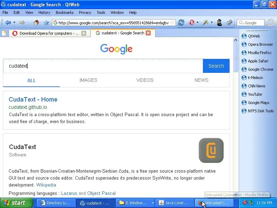Click the throbber gear icon at toolbar end

click(x=271, y=23)
